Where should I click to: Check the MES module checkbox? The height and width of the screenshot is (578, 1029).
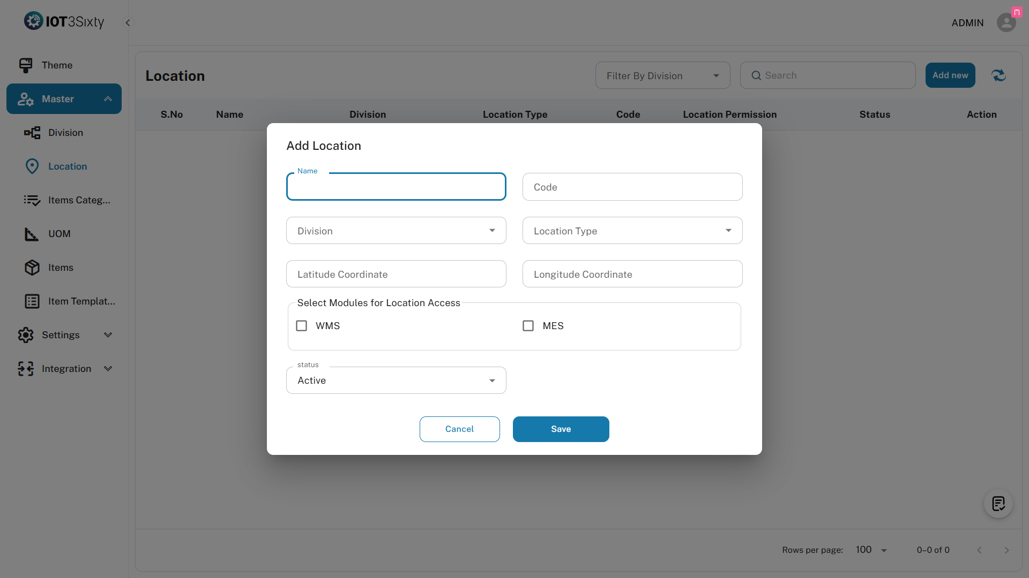528,326
